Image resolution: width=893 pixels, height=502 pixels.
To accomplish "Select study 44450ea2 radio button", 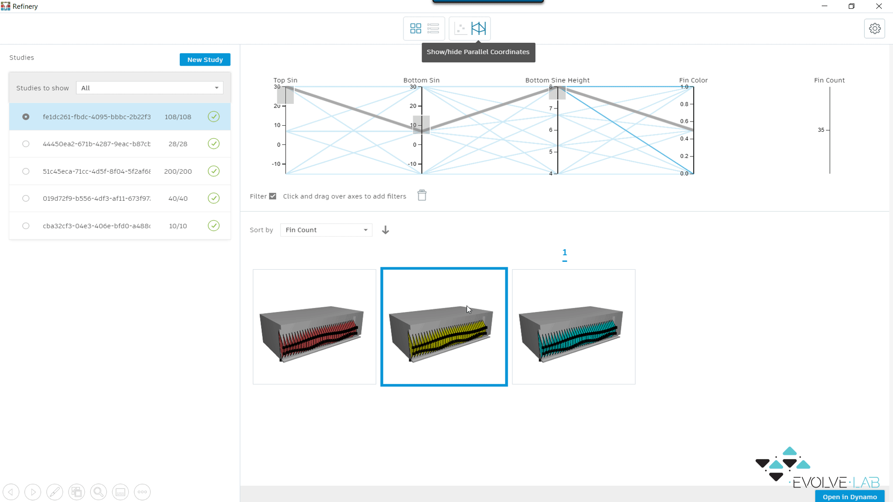I will 26,143.
